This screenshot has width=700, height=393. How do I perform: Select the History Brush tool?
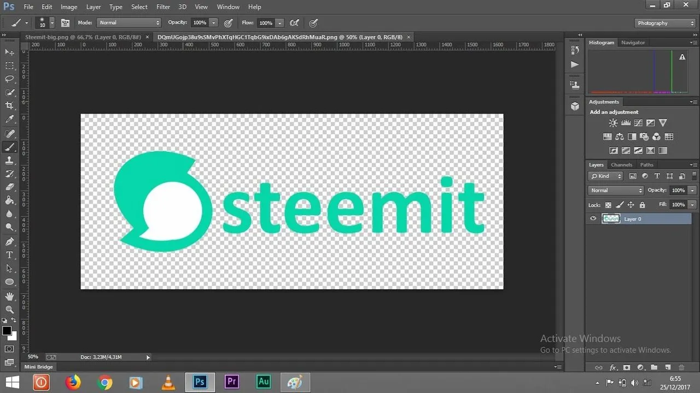click(x=9, y=174)
